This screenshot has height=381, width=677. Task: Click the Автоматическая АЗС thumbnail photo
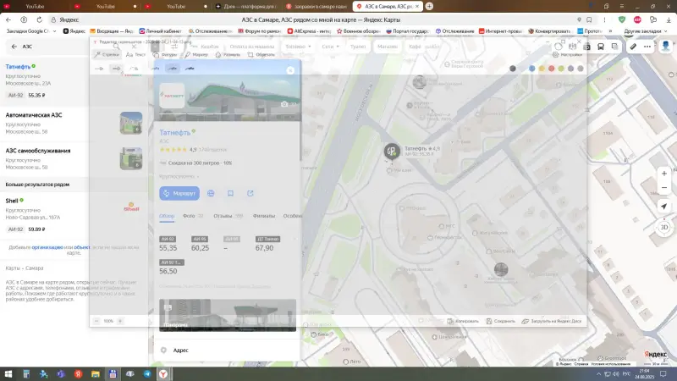pos(131,123)
